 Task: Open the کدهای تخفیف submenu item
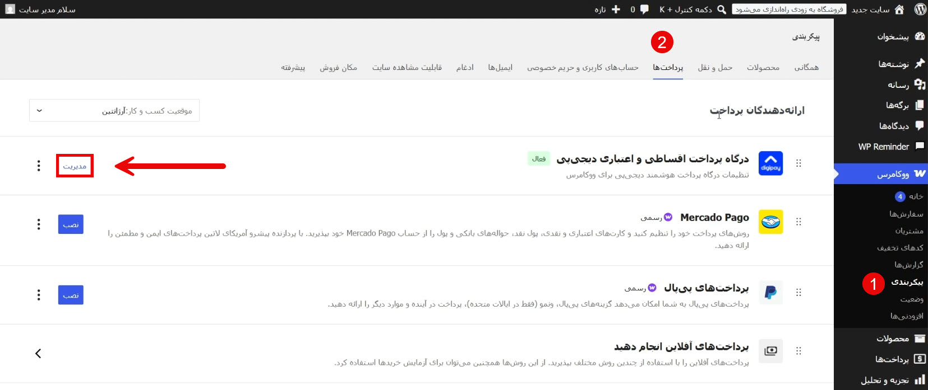point(900,248)
